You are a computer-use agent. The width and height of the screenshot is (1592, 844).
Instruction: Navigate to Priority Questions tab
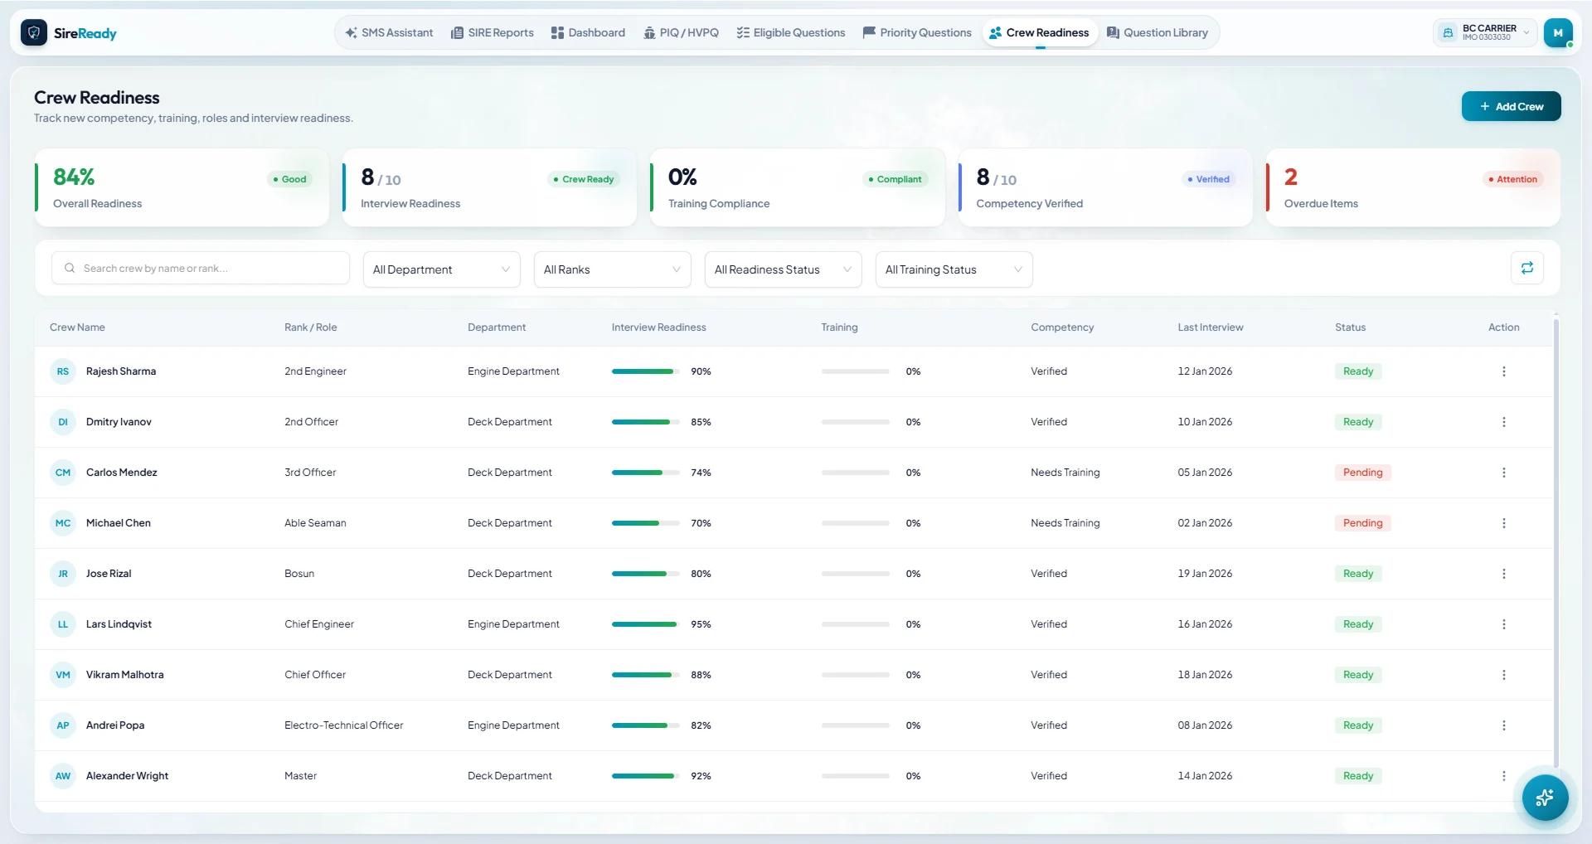click(917, 33)
